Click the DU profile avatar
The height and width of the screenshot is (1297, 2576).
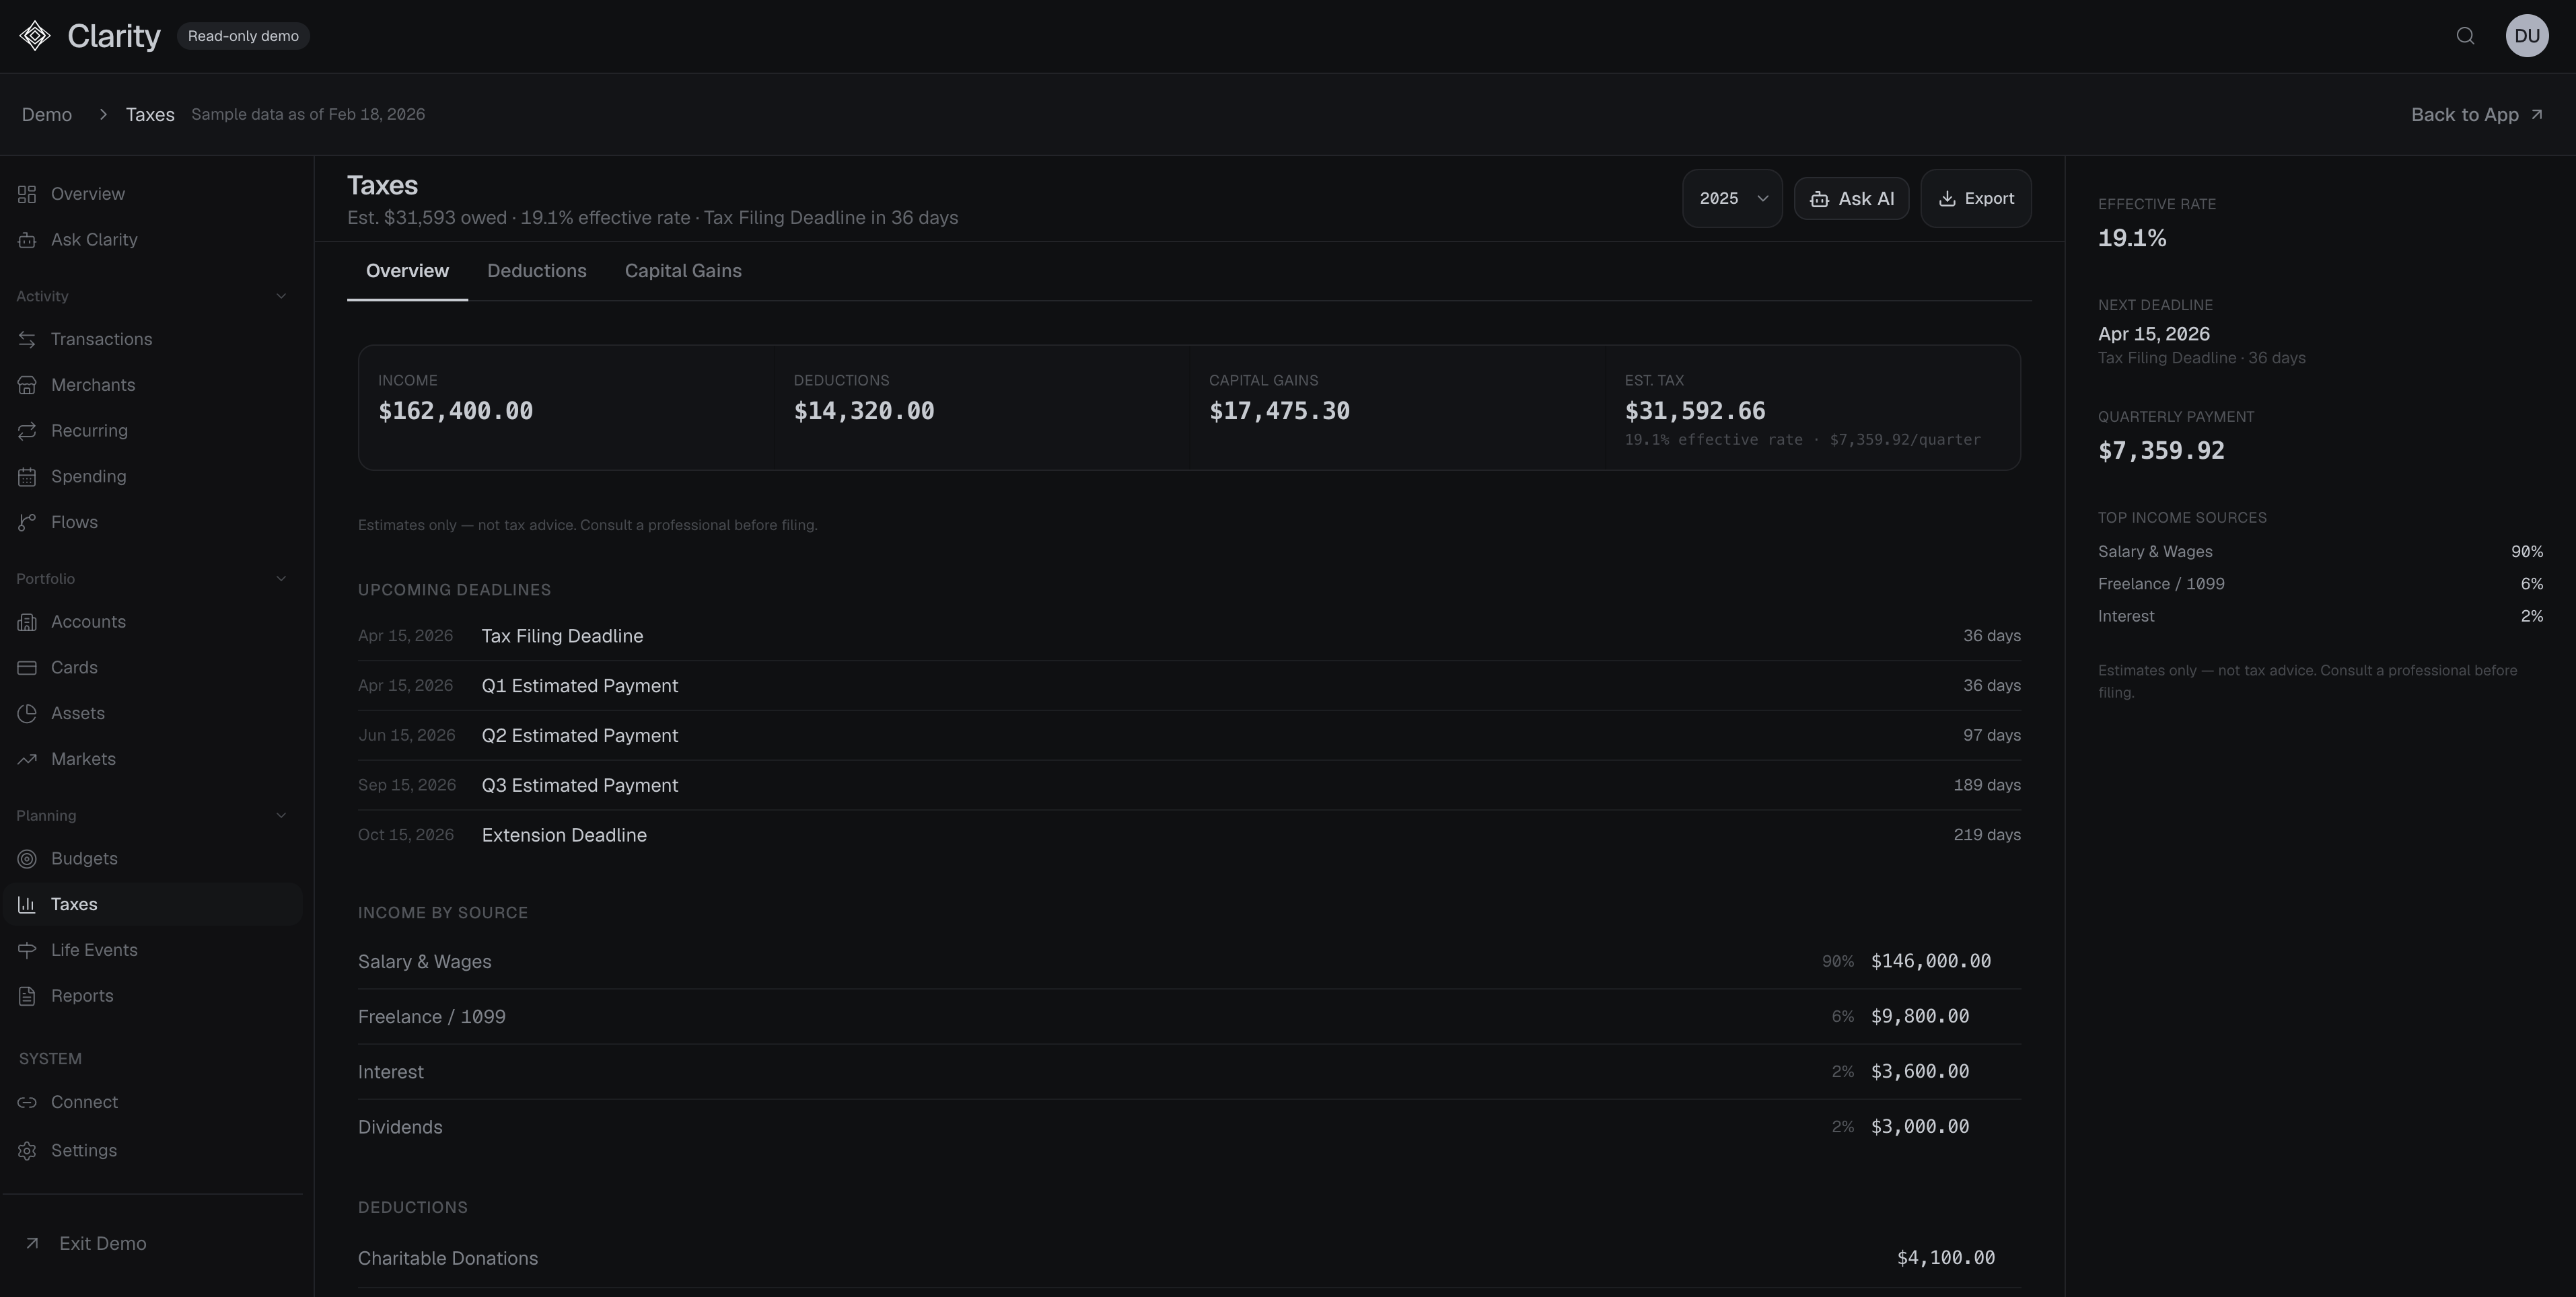[2527, 35]
